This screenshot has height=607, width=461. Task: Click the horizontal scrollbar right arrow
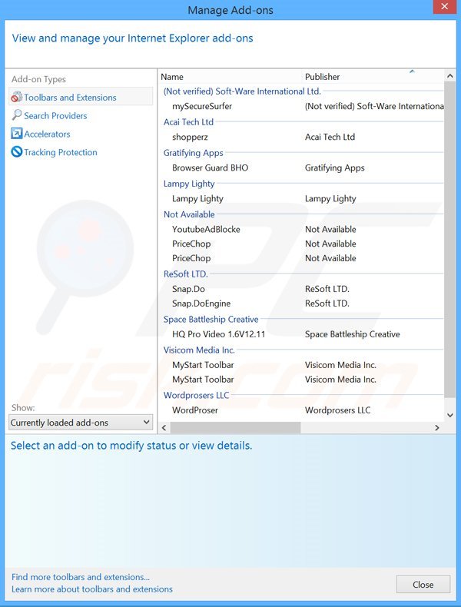click(x=437, y=427)
